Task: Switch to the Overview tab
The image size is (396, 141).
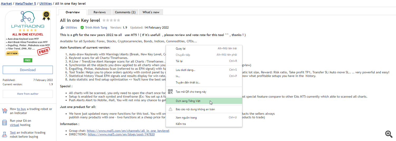Action: pyautogui.click(x=73, y=12)
